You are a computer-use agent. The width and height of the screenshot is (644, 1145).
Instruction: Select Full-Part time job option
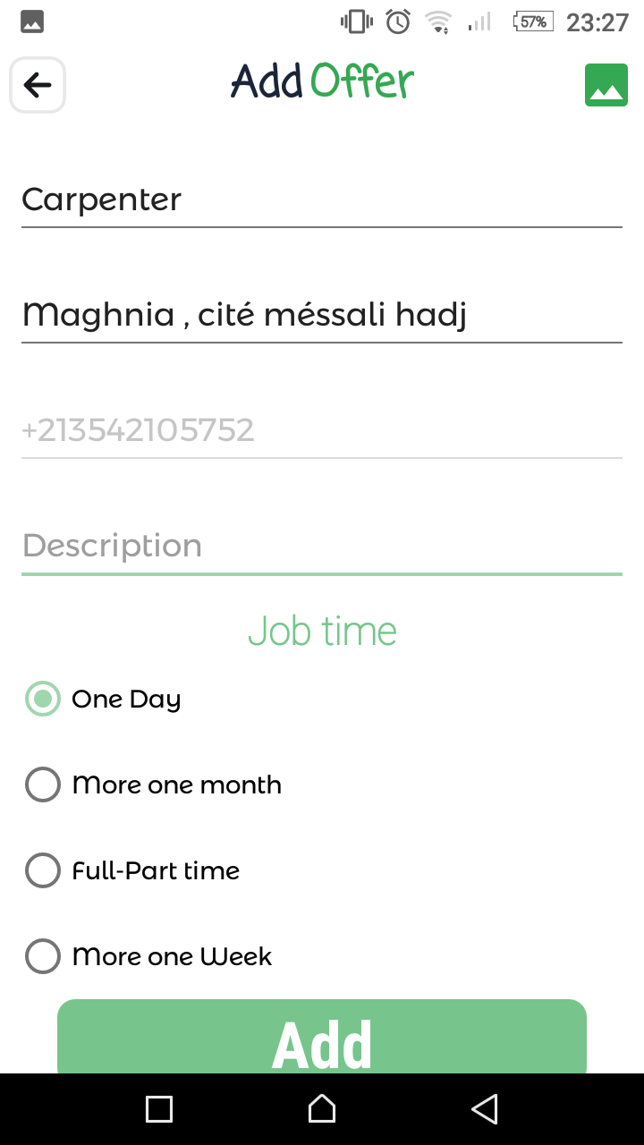43,870
